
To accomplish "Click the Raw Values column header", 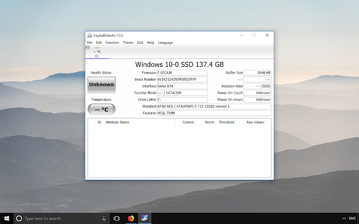I will point(251,122).
